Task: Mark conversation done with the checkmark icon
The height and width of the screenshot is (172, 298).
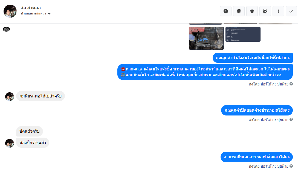Action: click(x=291, y=11)
